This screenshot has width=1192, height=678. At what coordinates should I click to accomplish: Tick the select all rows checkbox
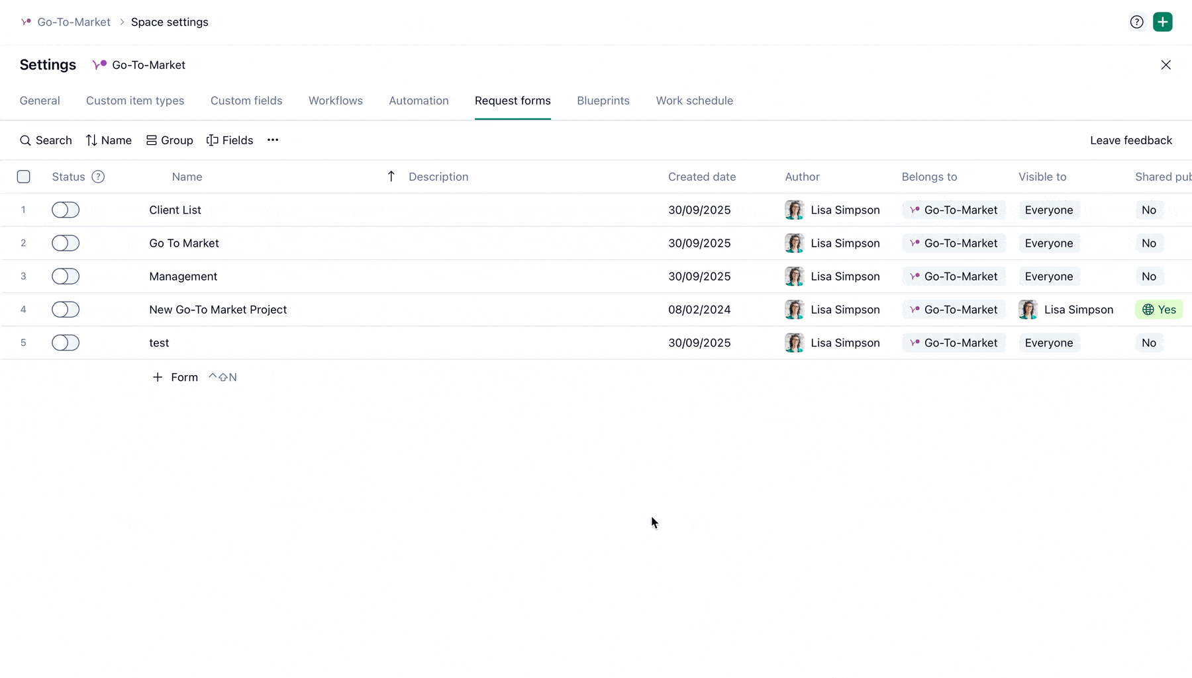point(24,177)
